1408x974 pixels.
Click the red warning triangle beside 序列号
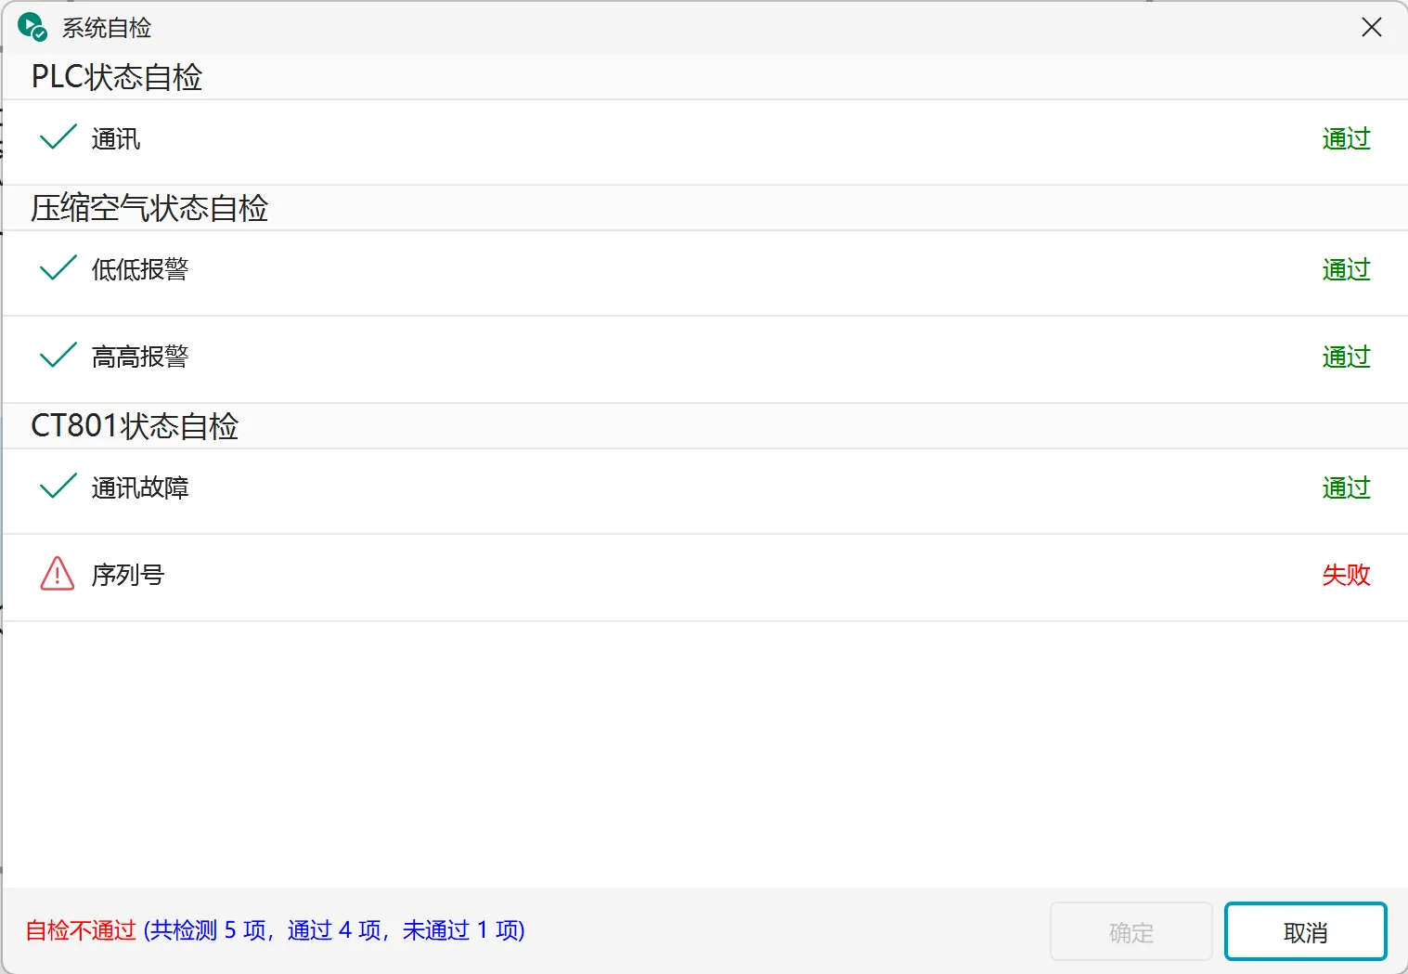pos(58,574)
